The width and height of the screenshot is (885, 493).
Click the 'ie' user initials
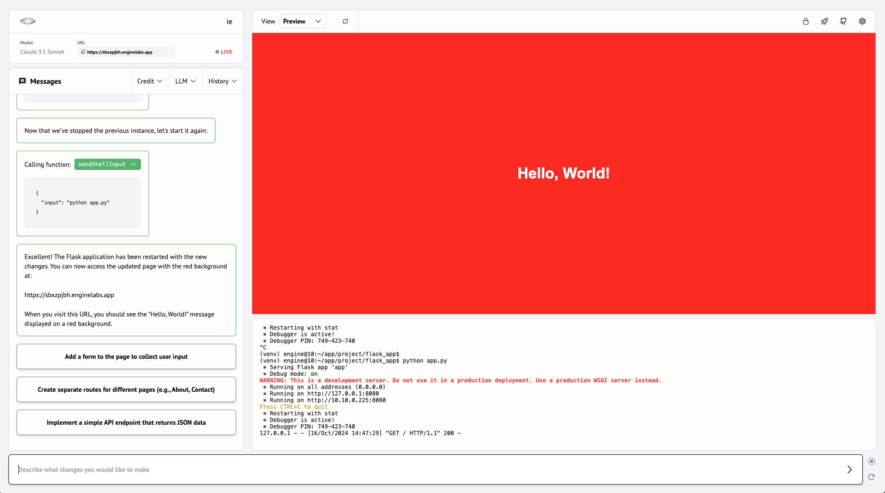pyautogui.click(x=229, y=22)
